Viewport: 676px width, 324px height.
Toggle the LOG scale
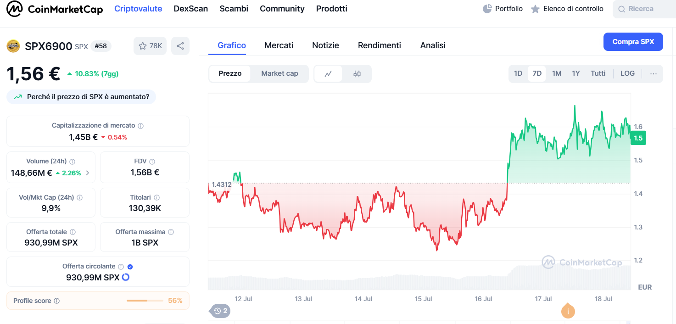click(627, 73)
